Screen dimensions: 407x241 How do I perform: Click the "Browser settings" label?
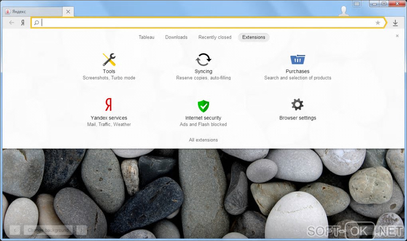(x=297, y=118)
